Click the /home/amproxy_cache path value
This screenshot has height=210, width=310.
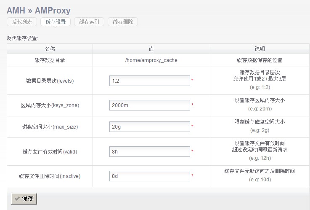(x=151, y=60)
